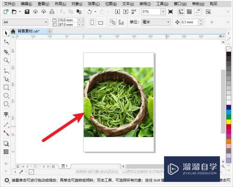Open the 帮助 menu
Viewport: 233px width, 187px height.
click(198, 4)
